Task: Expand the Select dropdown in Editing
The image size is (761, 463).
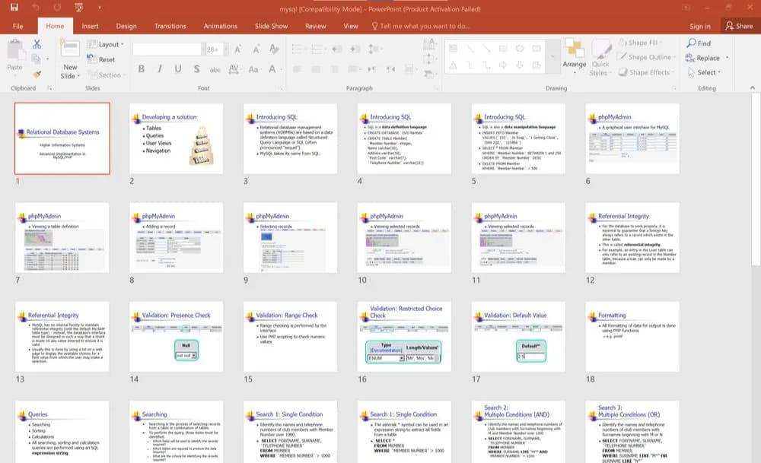Action: (x=704, y=72)
